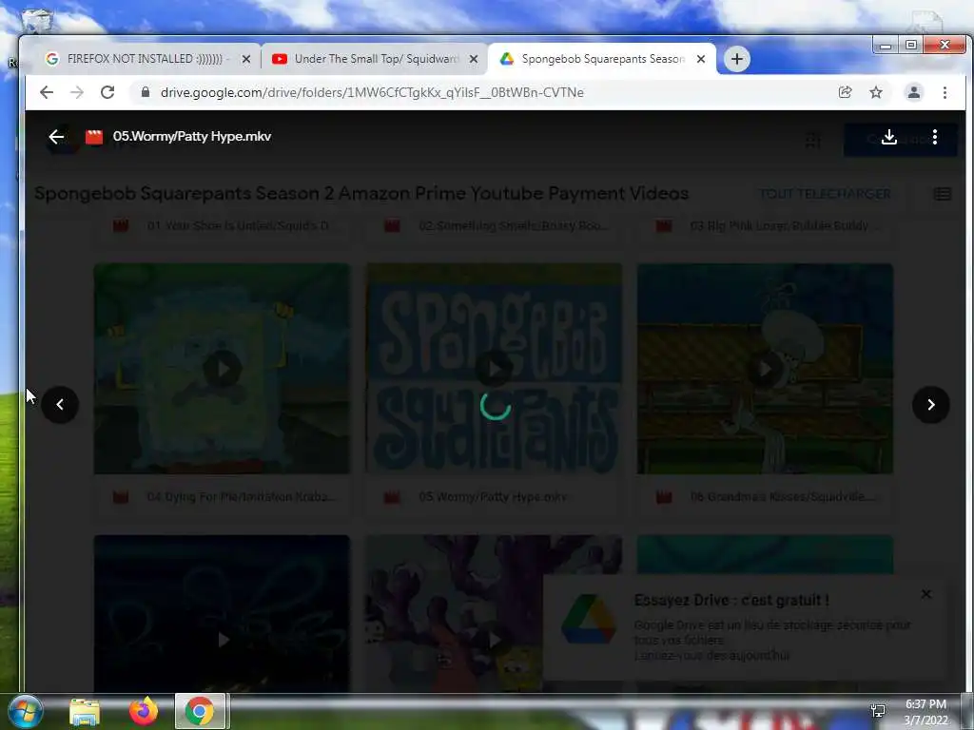This screenshot has width=974, height=730.
Task: Click the Essayez Drive : c'est gratuit heading
Action: tap(731, 601)
